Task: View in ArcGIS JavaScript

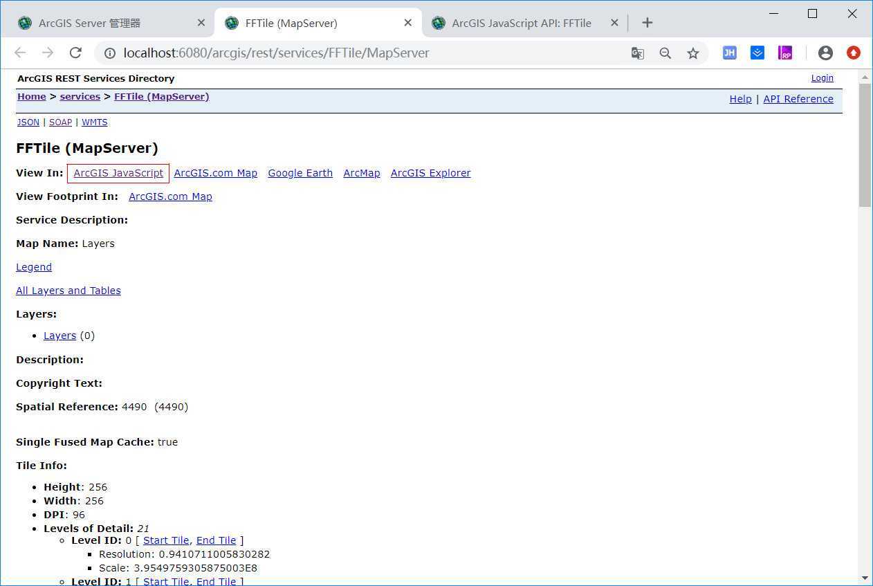Action: 118,173
